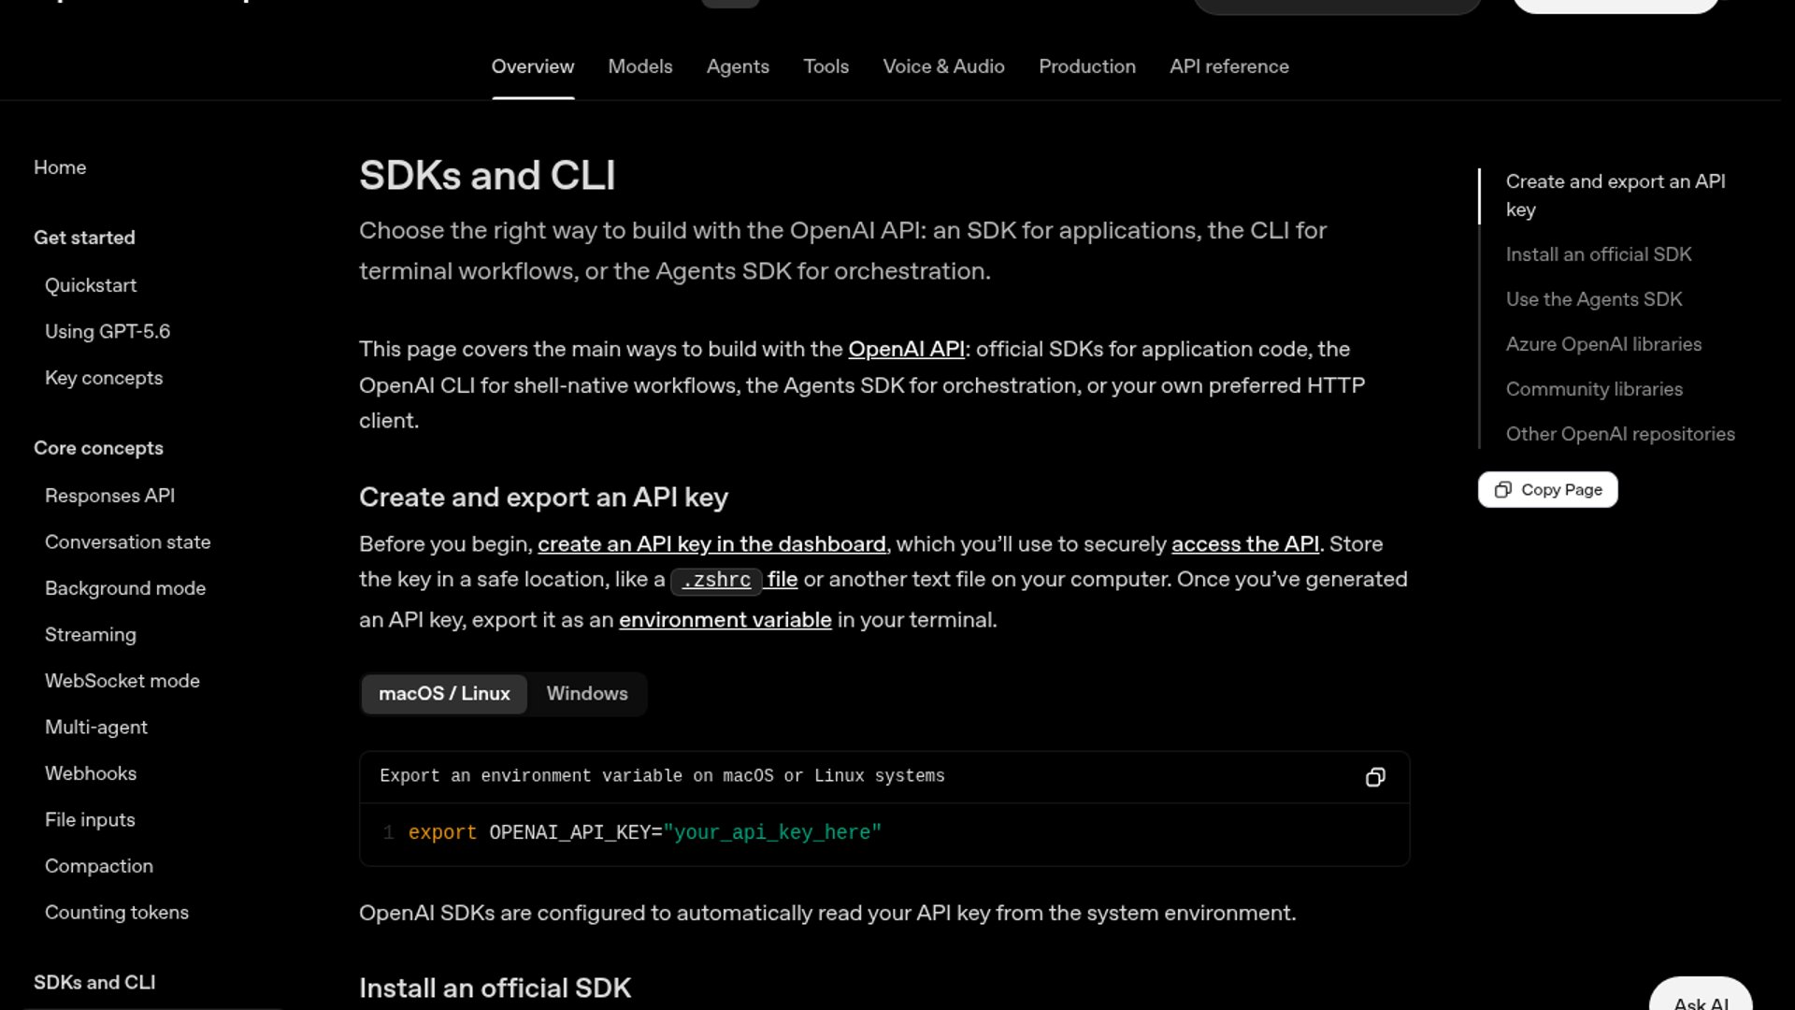This screenshot has height=1010, width=1795.
Task: Click the 'SDKs and CLI' sidebar heading
Action: coord(94,983)
